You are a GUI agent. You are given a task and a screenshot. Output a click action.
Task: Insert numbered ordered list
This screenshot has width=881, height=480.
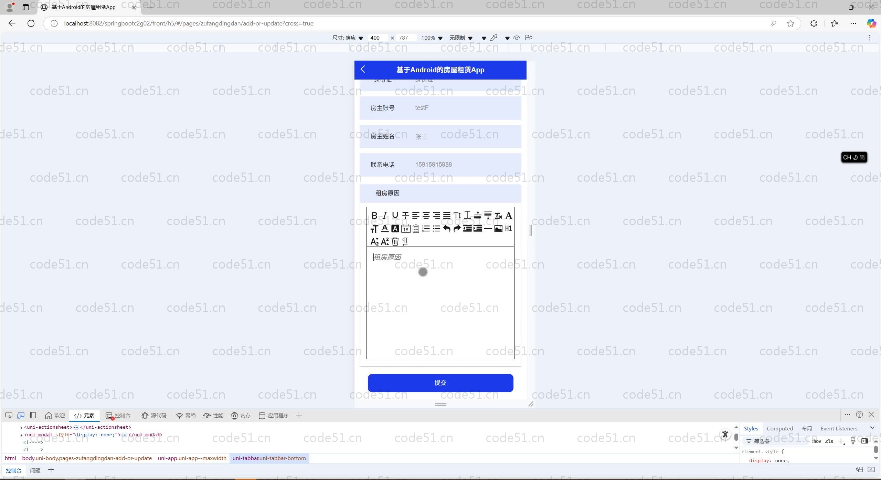(426, 229)
